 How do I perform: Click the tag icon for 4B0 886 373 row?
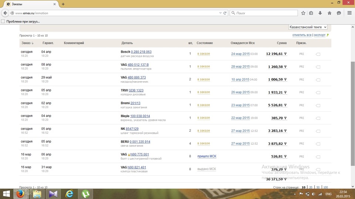click(318, 80)
